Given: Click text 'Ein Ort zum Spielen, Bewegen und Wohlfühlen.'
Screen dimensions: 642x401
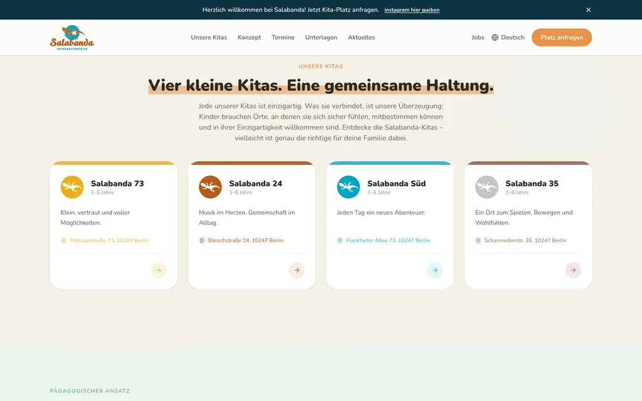Looking at the screenshot, I should pos(524,217).
